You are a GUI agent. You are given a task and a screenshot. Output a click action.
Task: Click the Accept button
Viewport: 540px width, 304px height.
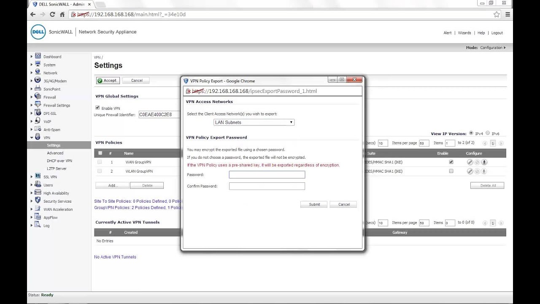tap(108, 80)
